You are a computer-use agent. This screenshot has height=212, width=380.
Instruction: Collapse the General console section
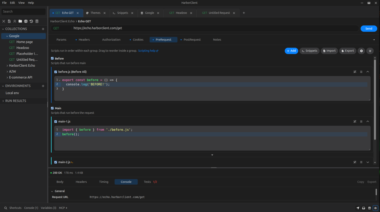[52, 191]
